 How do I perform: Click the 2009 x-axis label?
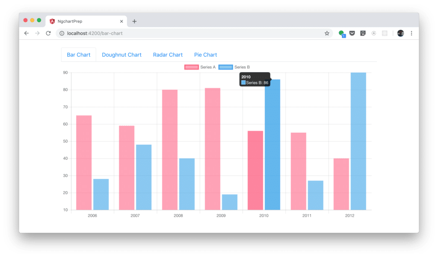(221, 216)
